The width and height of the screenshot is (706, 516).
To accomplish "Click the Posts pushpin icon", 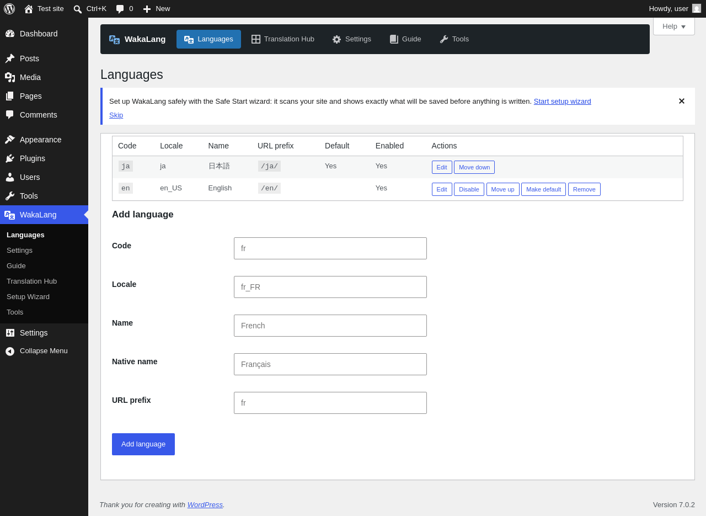I will coord(10,58).
